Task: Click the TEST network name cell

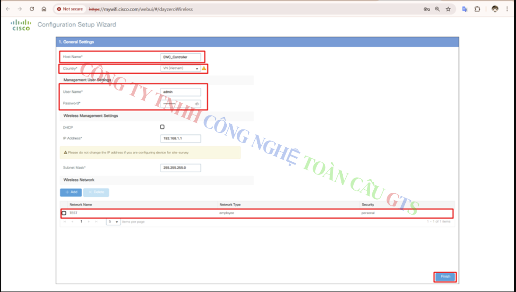Action: [x=74, y=213]
